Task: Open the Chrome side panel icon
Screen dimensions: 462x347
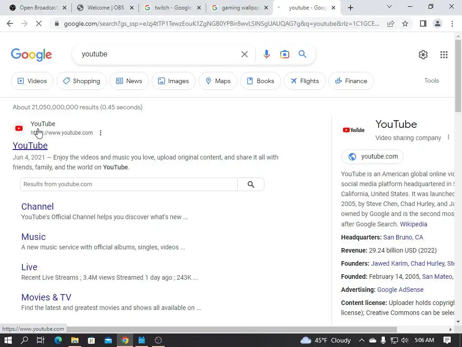Action: click(x=423, y=23)
